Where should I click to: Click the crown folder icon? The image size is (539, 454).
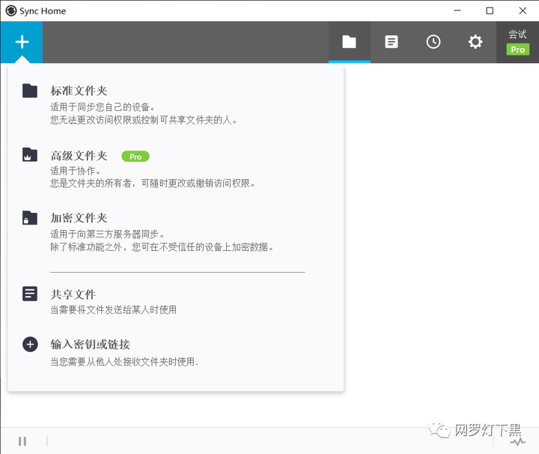(x=30, y=155)
